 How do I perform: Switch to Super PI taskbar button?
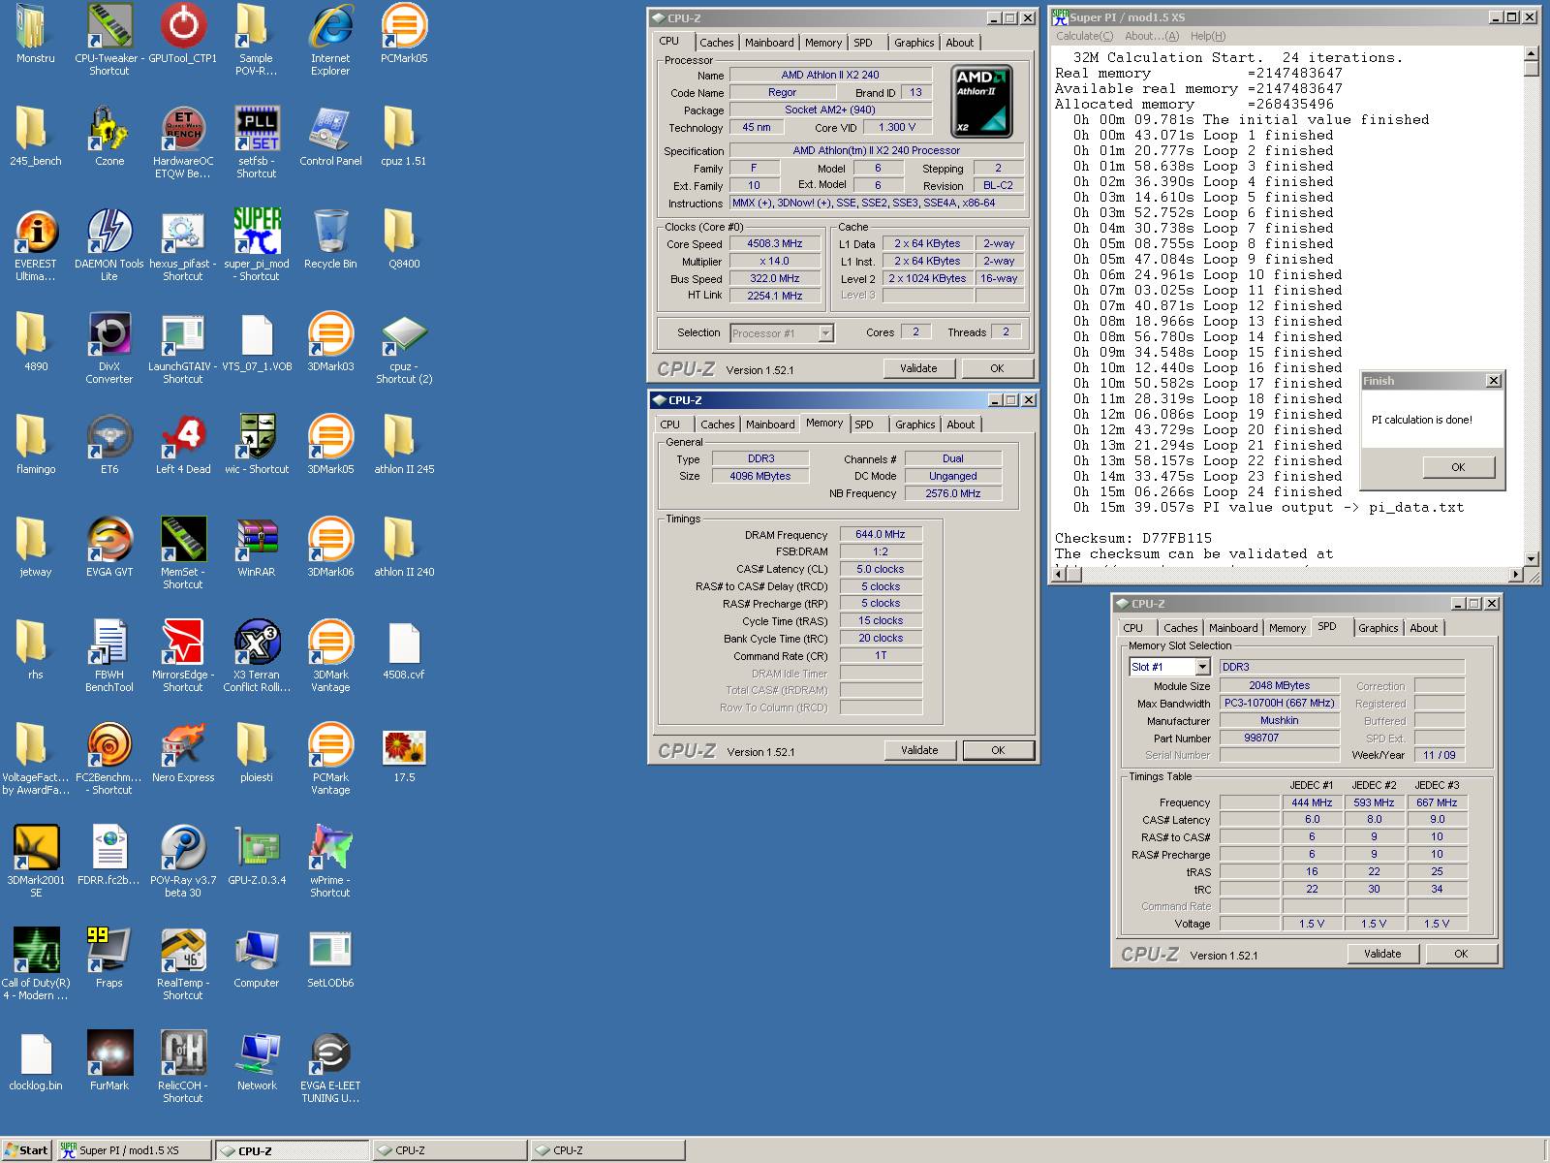[x=134, y=1150]
